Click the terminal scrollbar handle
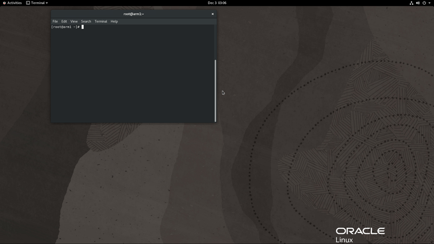 pyautogui.click(x=215, y=91)
